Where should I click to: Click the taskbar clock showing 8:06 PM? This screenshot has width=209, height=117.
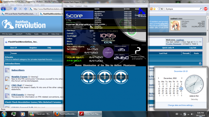[x=200, y=114]
